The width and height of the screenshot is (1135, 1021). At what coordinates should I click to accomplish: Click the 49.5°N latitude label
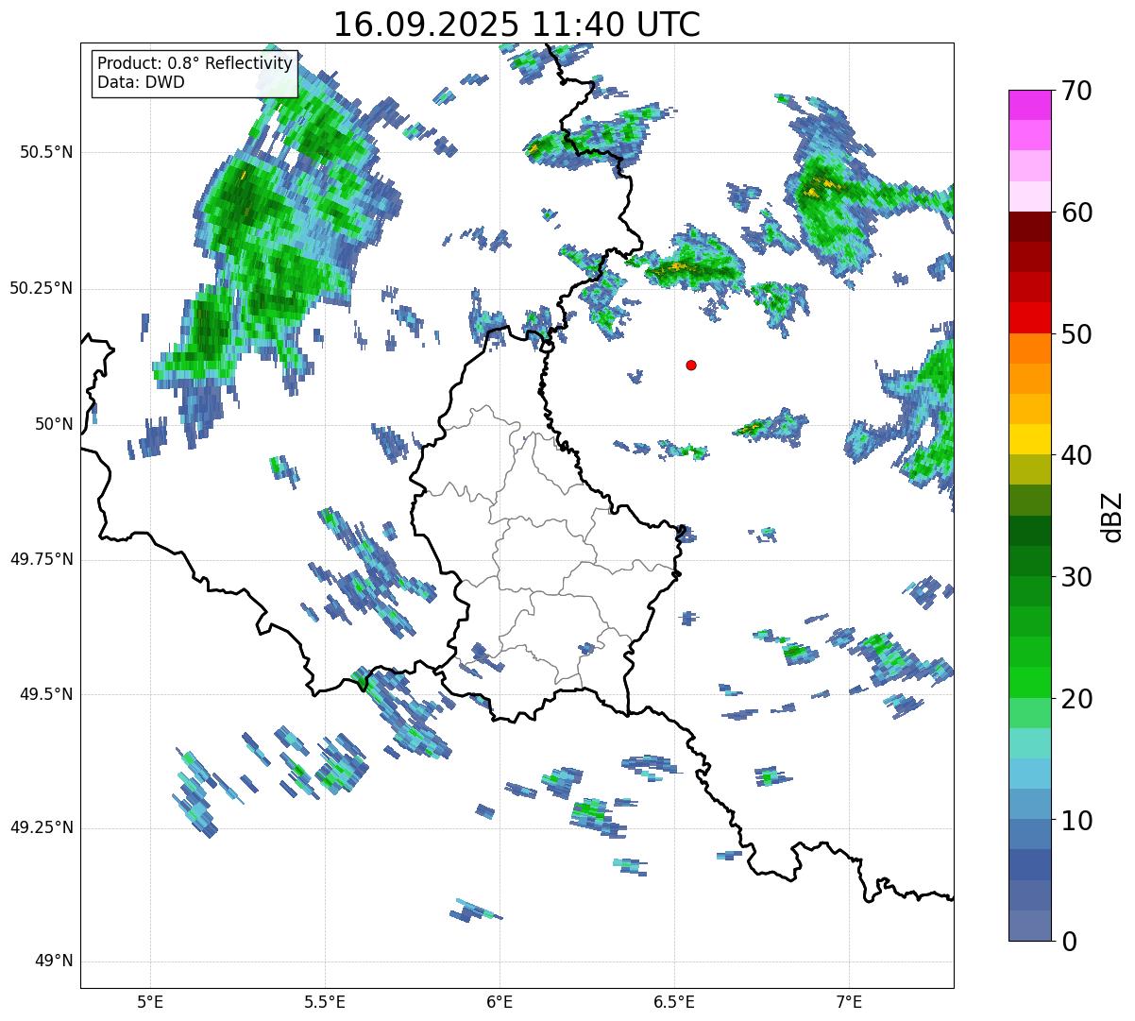46,694
